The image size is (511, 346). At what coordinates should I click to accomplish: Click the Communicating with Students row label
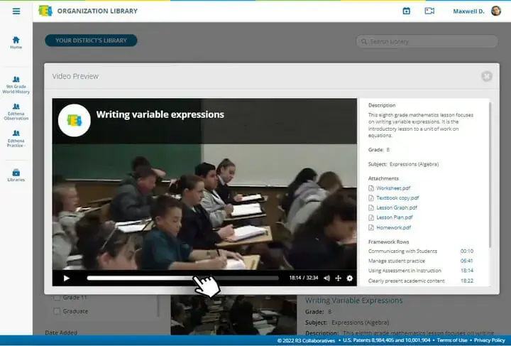coord(402,251)
